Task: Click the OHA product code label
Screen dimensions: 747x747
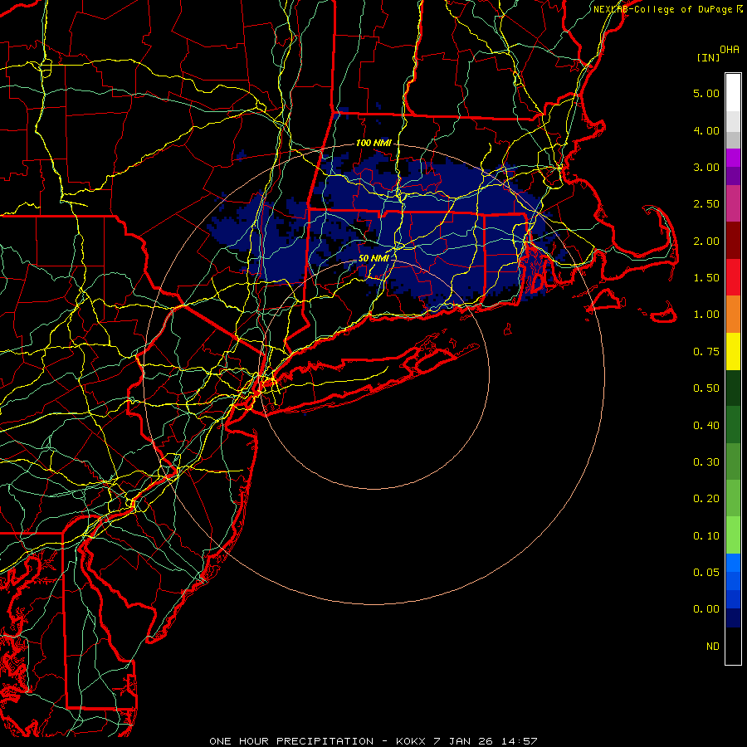Action: click(x=730, y=49)
